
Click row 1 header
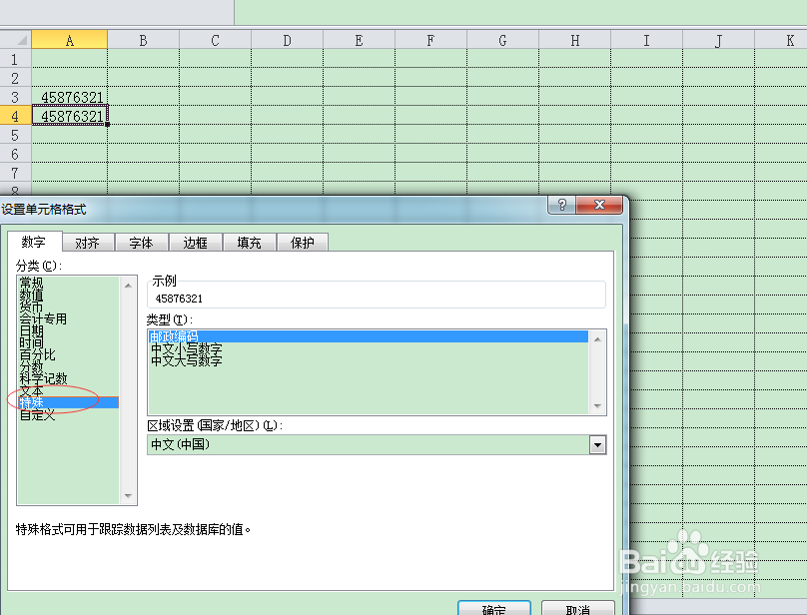click(15, 59)
